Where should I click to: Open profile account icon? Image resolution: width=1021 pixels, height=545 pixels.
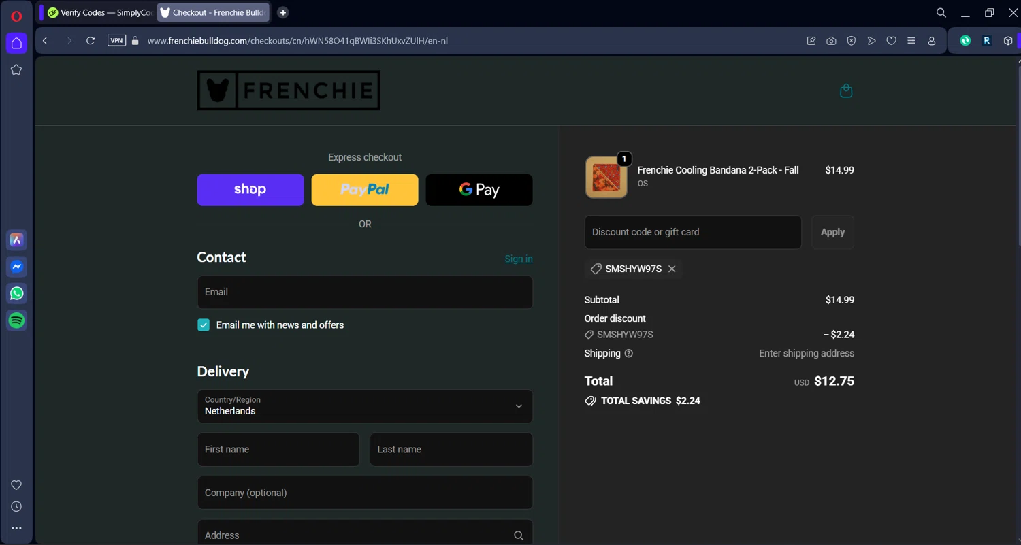[932, 41]
